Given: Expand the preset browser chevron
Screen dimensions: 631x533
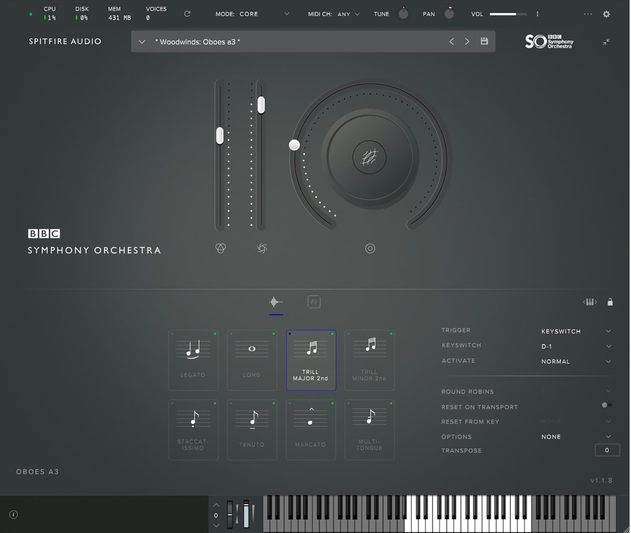Looking at the screenshot, I should (142, 42).
